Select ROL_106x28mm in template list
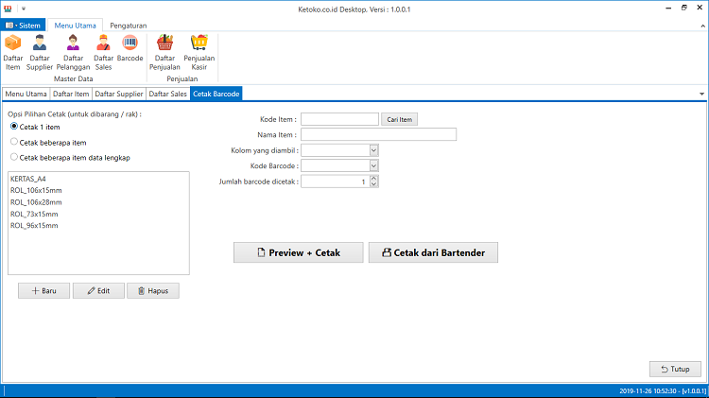Viewport: 709px width, 398px height. (36, 202)
